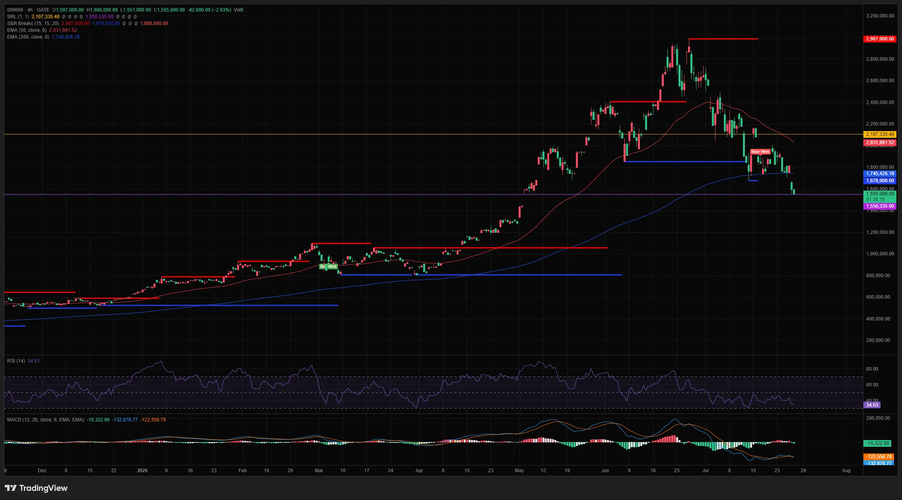Select the S&R Breaks (15, 15, 20) legend
Image resolution: width=902 pixels, height=500 pixels.
pos(33,23)
